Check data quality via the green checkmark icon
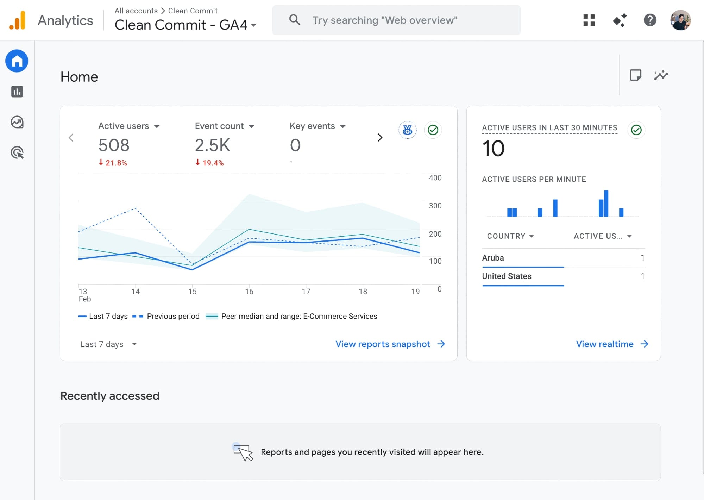The image size is (704, 500). [x=433, y=130]
